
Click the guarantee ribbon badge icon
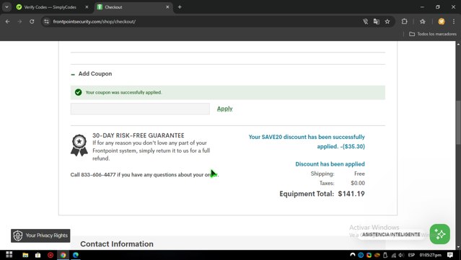(79, 145)
